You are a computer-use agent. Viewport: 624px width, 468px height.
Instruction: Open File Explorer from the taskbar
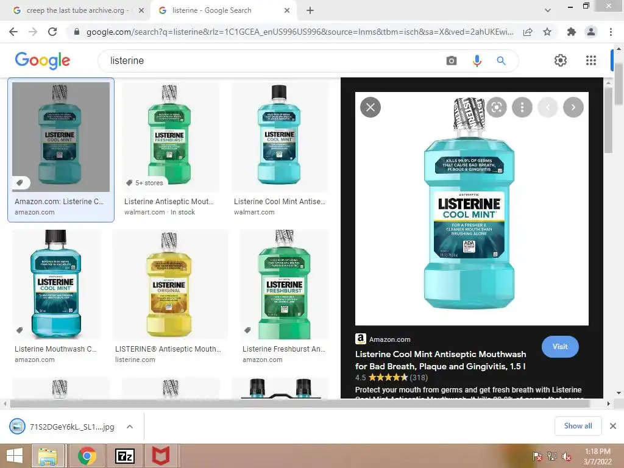pyautogui.click(x=48, y=456)
